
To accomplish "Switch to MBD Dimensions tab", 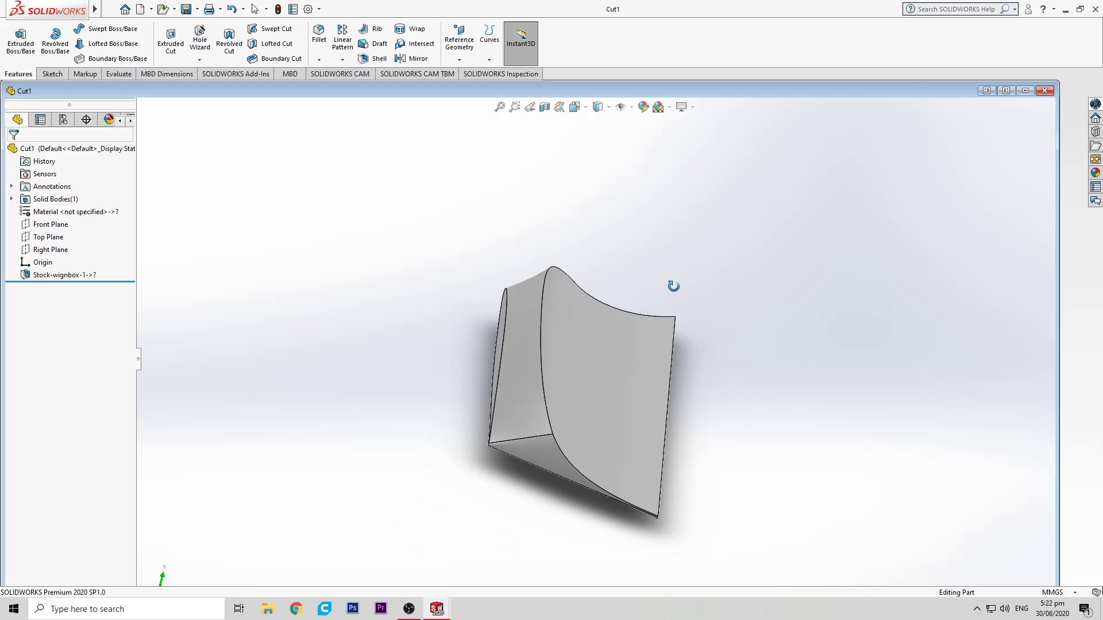I will point(167,73).
